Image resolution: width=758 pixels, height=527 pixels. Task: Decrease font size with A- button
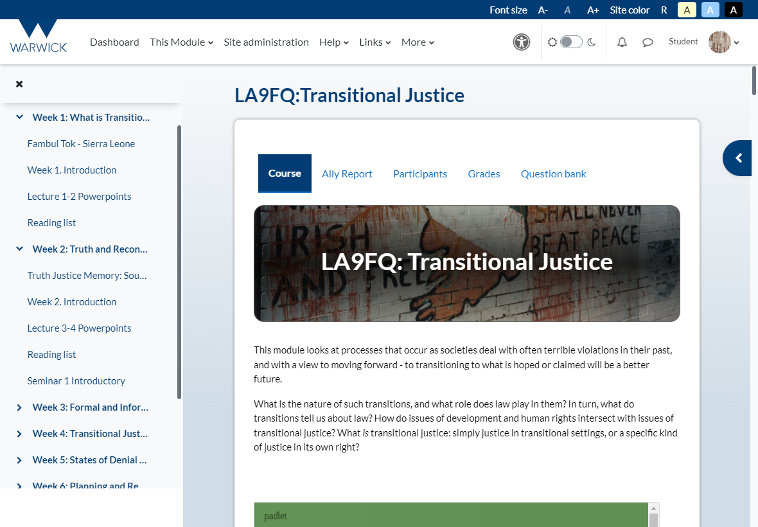(x=543, y=10)
